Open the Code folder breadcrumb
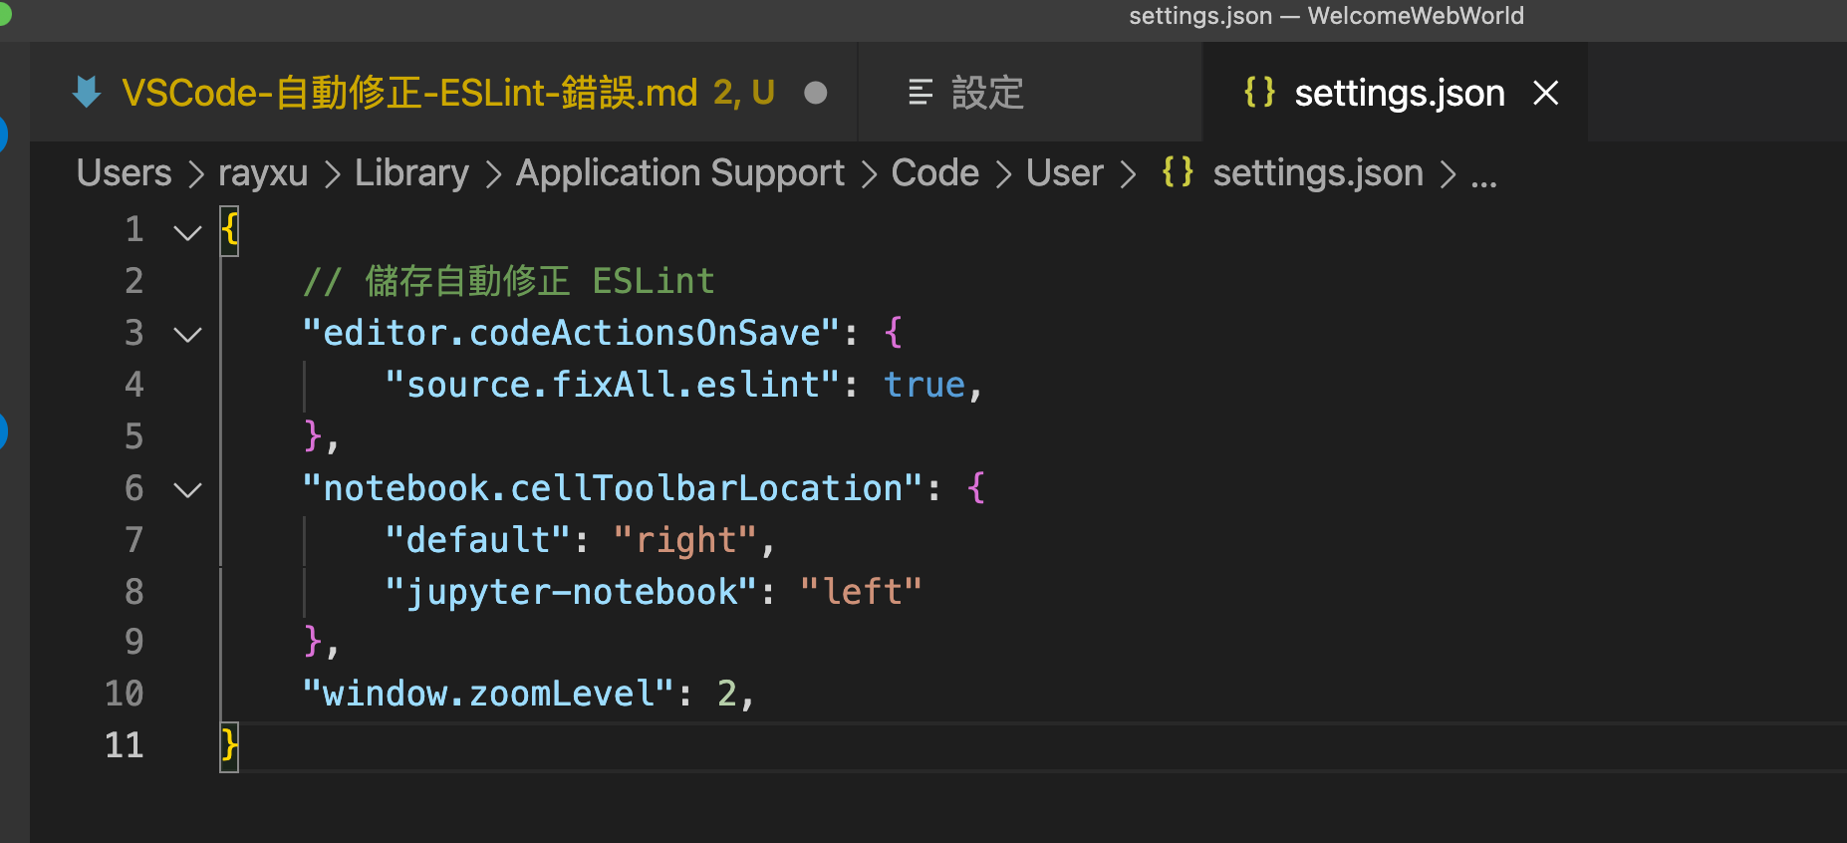The image size is (1847, 843). (934, 172)
